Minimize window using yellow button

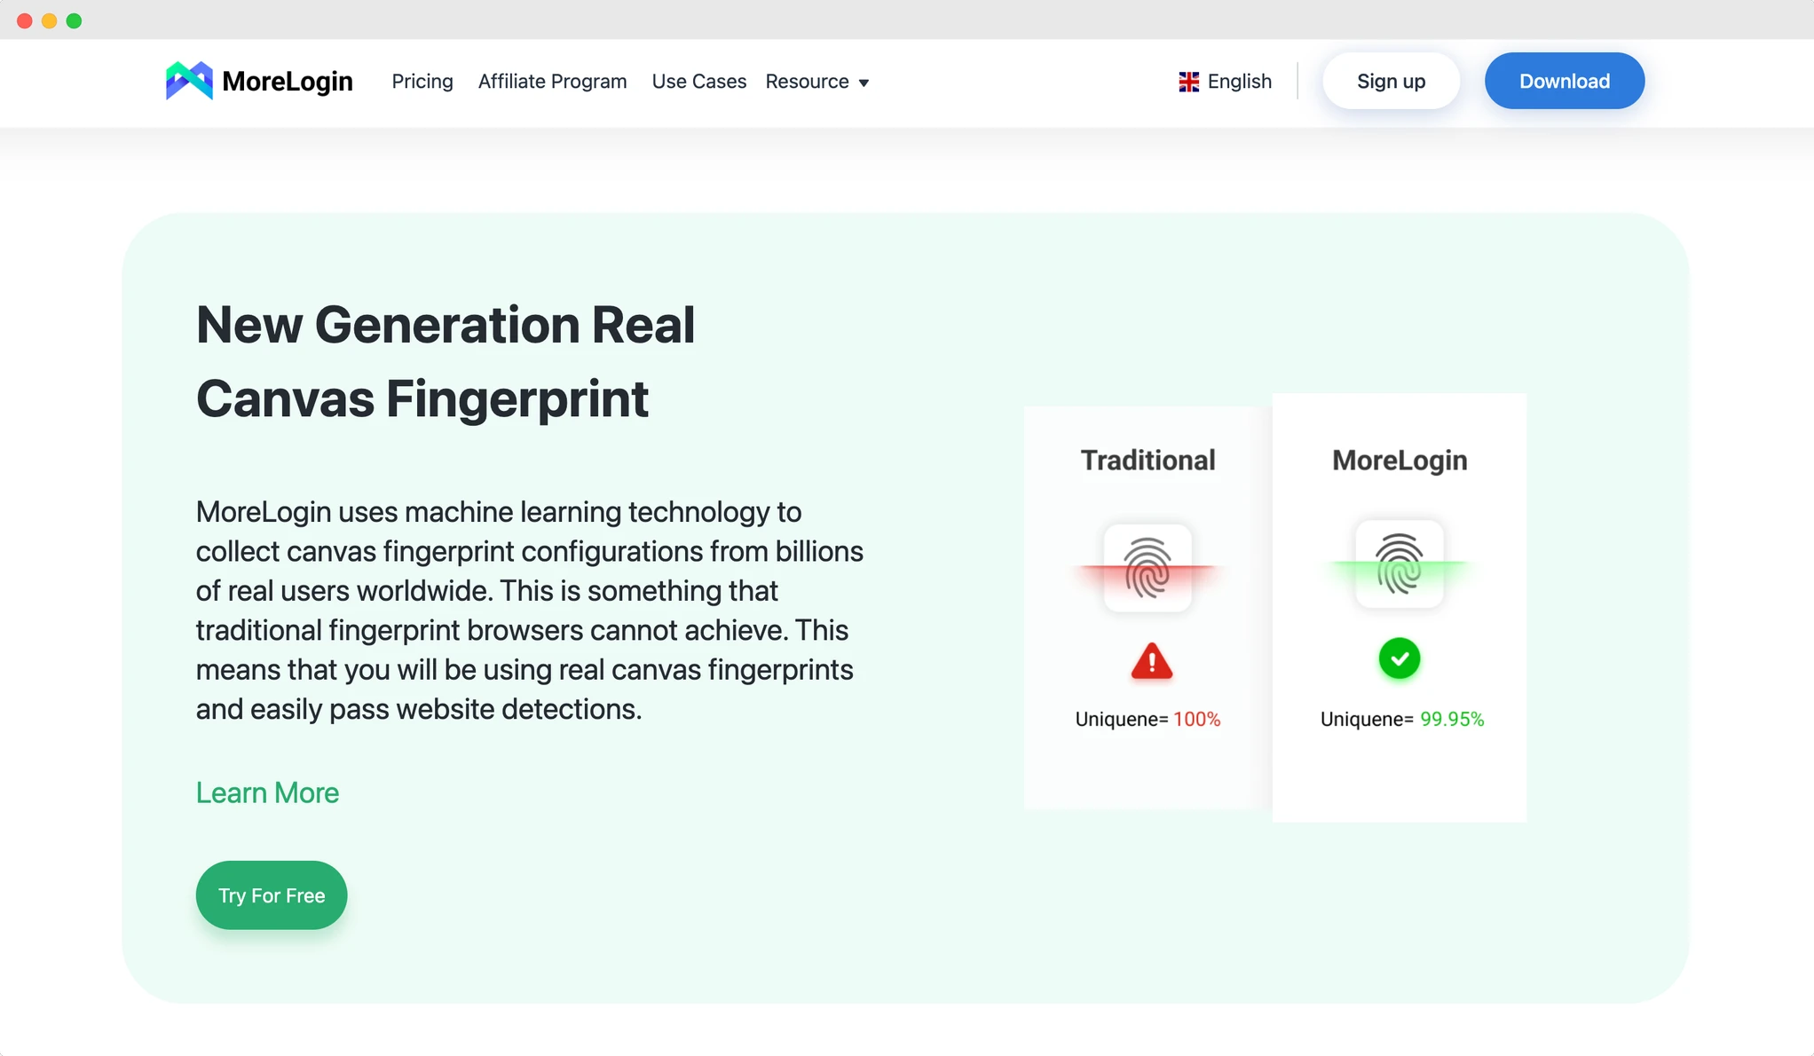pos(50,20)
